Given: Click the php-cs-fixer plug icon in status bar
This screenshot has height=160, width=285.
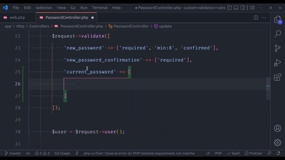Looking at the screenshot, I should pyautogui.click(x=77, y=153).
